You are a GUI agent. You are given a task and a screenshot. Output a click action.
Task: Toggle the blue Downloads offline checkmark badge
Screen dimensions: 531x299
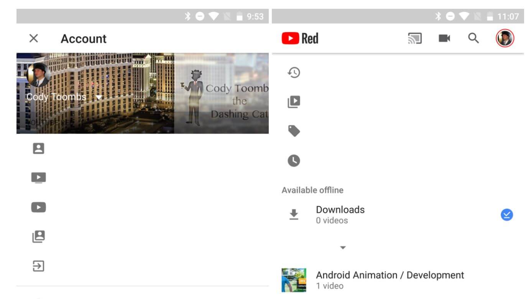[x=506, y=215]
